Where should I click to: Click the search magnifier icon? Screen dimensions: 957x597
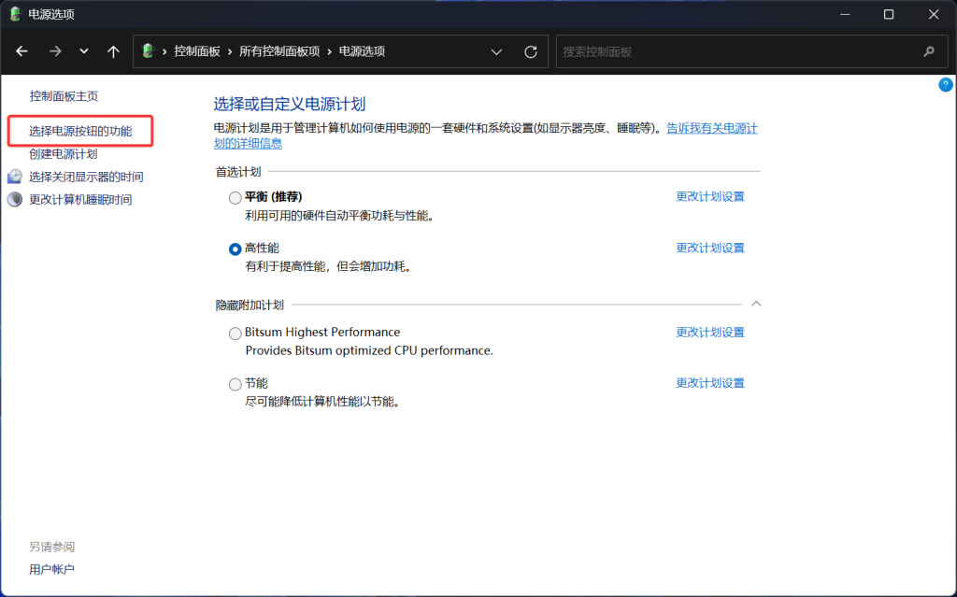click(x=929, y=52)
